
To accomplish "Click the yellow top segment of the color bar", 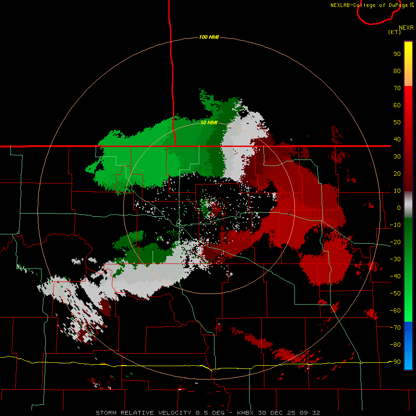I will (408, 64).
